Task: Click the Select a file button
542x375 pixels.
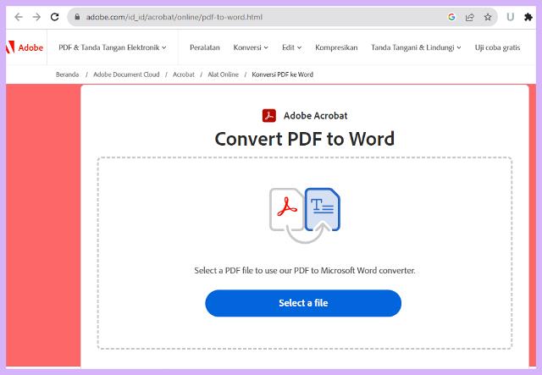Action: click(303, 303)
